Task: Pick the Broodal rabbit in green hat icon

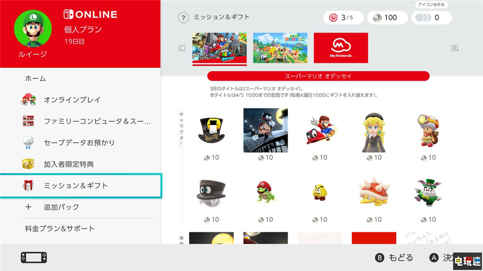Action: (428, 192)
